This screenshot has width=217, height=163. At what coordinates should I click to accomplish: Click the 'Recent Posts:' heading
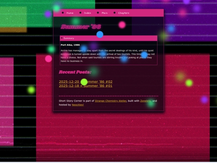coord(75,72)
